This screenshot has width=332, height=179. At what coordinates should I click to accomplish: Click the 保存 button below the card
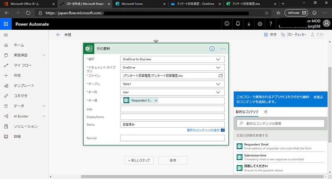(173, 160)
